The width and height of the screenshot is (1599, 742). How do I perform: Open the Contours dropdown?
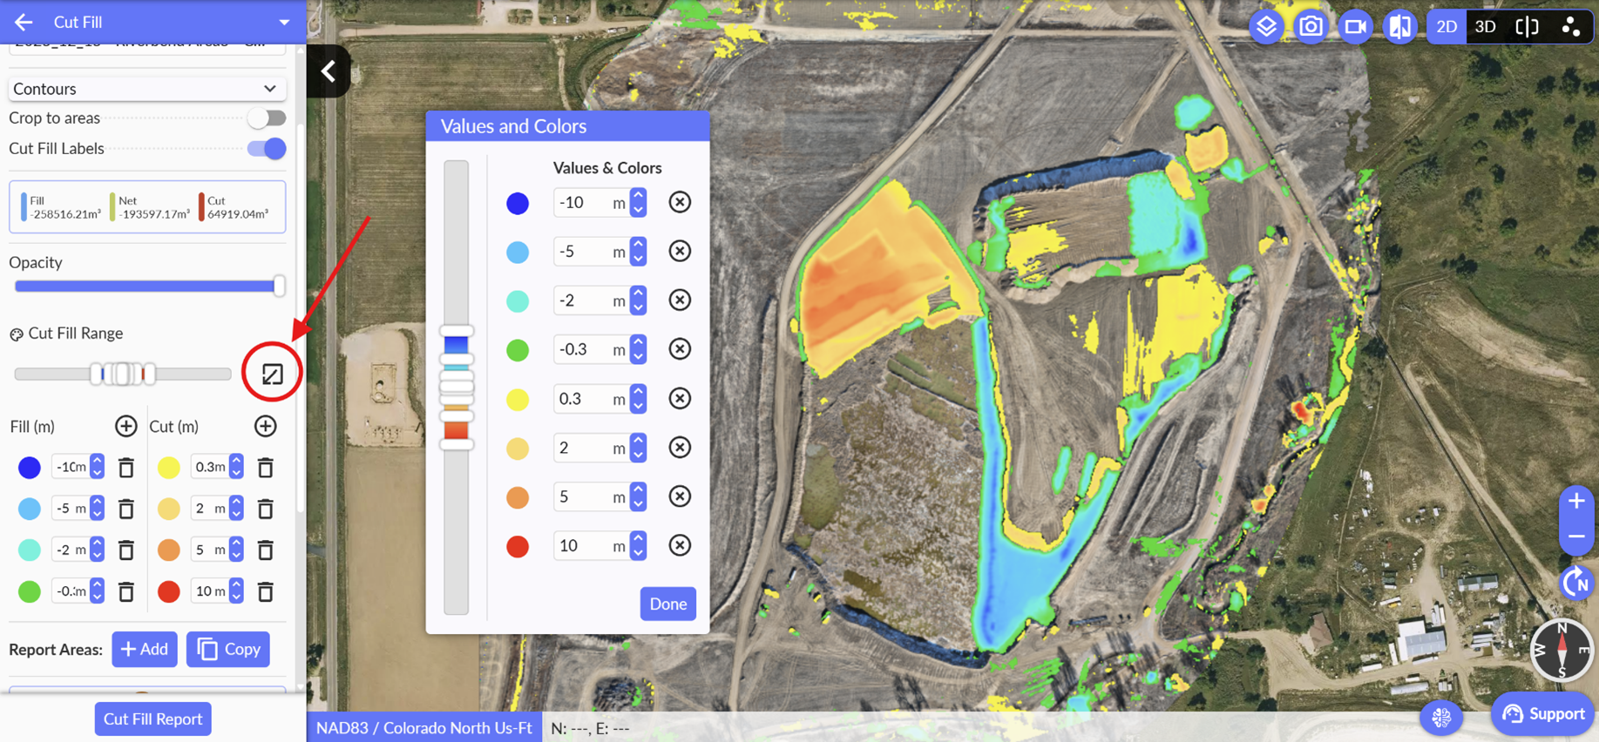[x=146, y=89]
